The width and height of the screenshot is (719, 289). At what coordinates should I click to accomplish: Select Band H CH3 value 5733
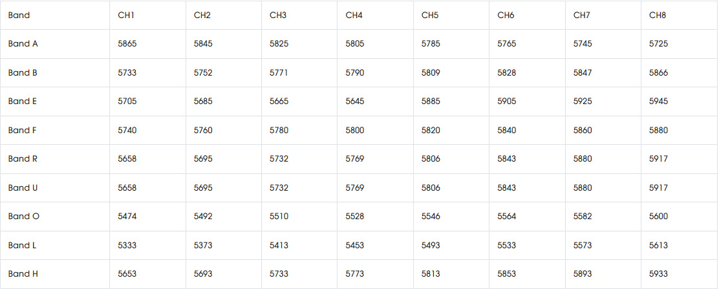click(x=279, y=274)
